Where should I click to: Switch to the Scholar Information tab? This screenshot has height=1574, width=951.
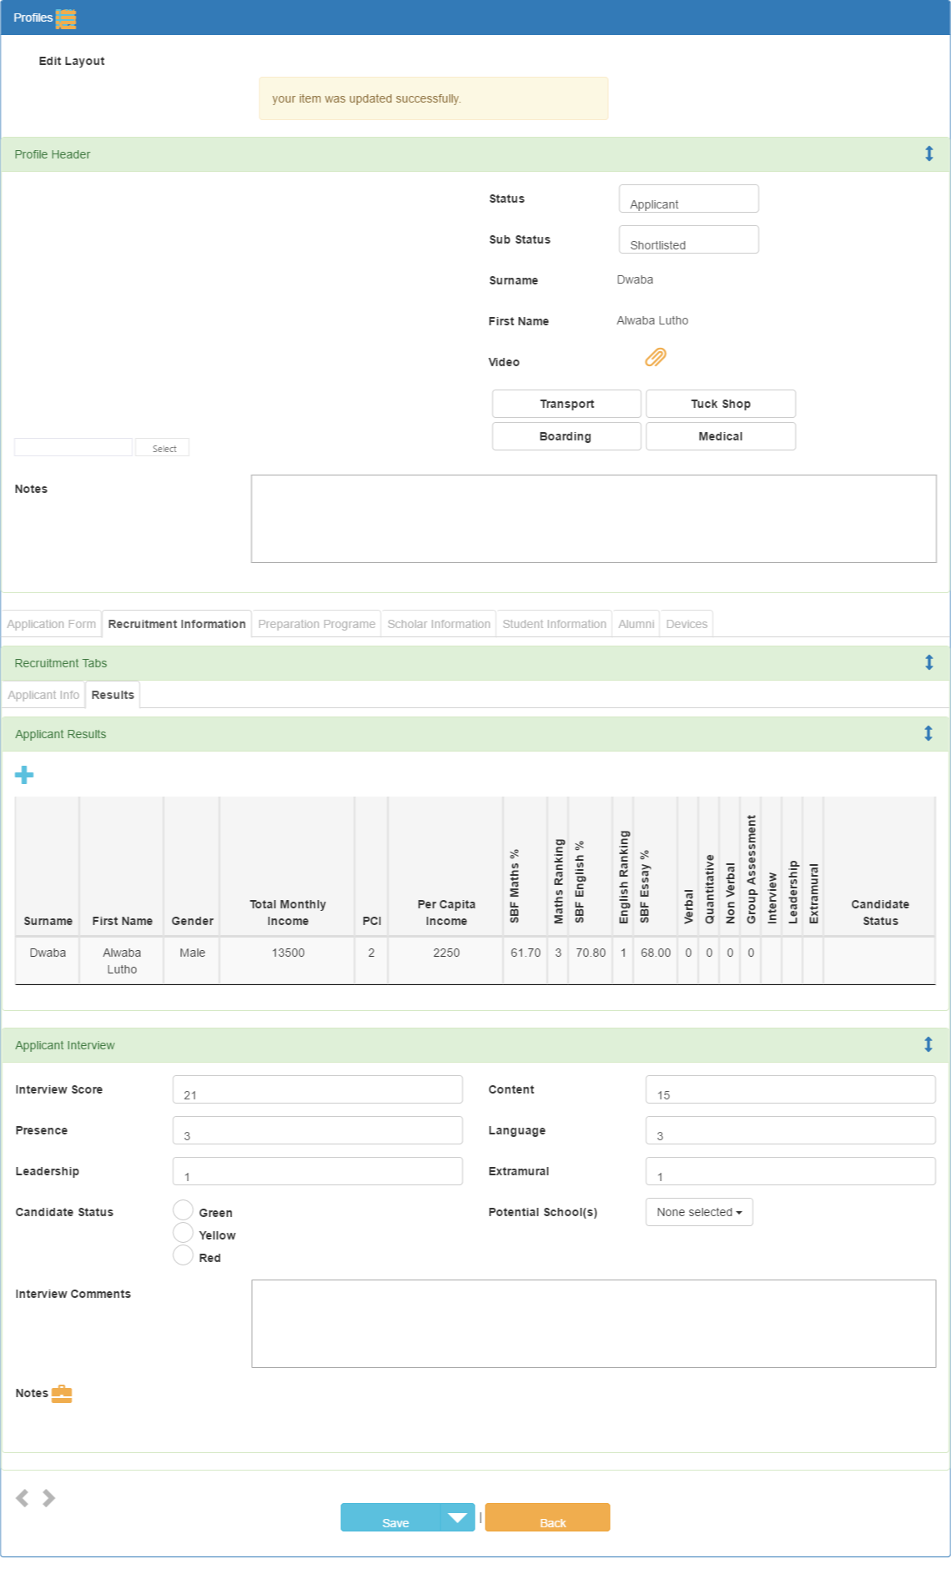coord(439,624)
